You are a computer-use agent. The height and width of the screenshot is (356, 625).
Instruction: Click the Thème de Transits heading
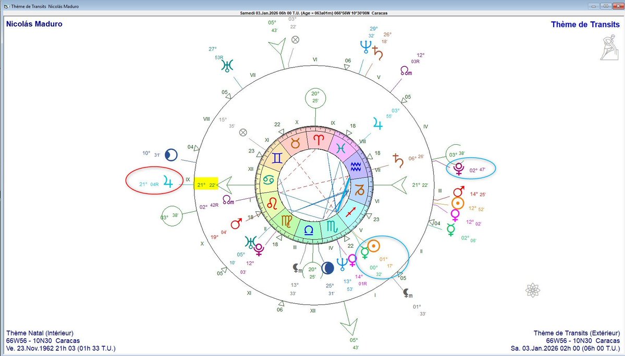pos(585,24)
